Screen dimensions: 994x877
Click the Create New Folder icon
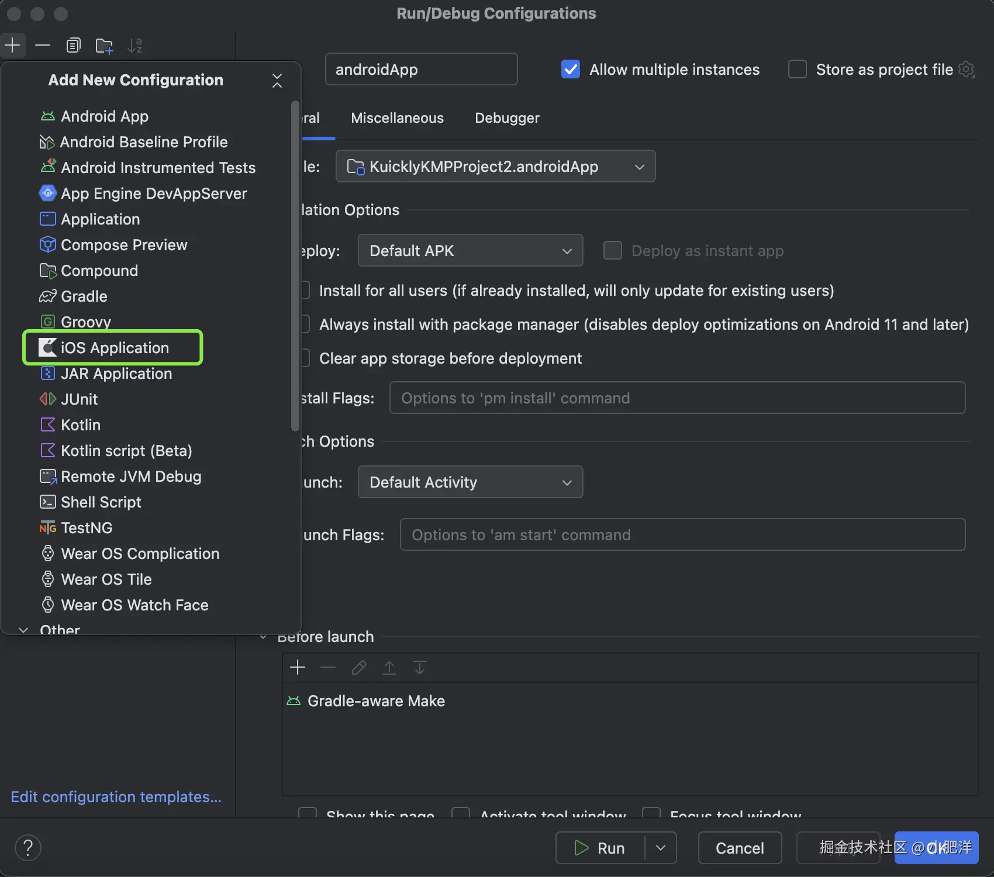point(104,46)
